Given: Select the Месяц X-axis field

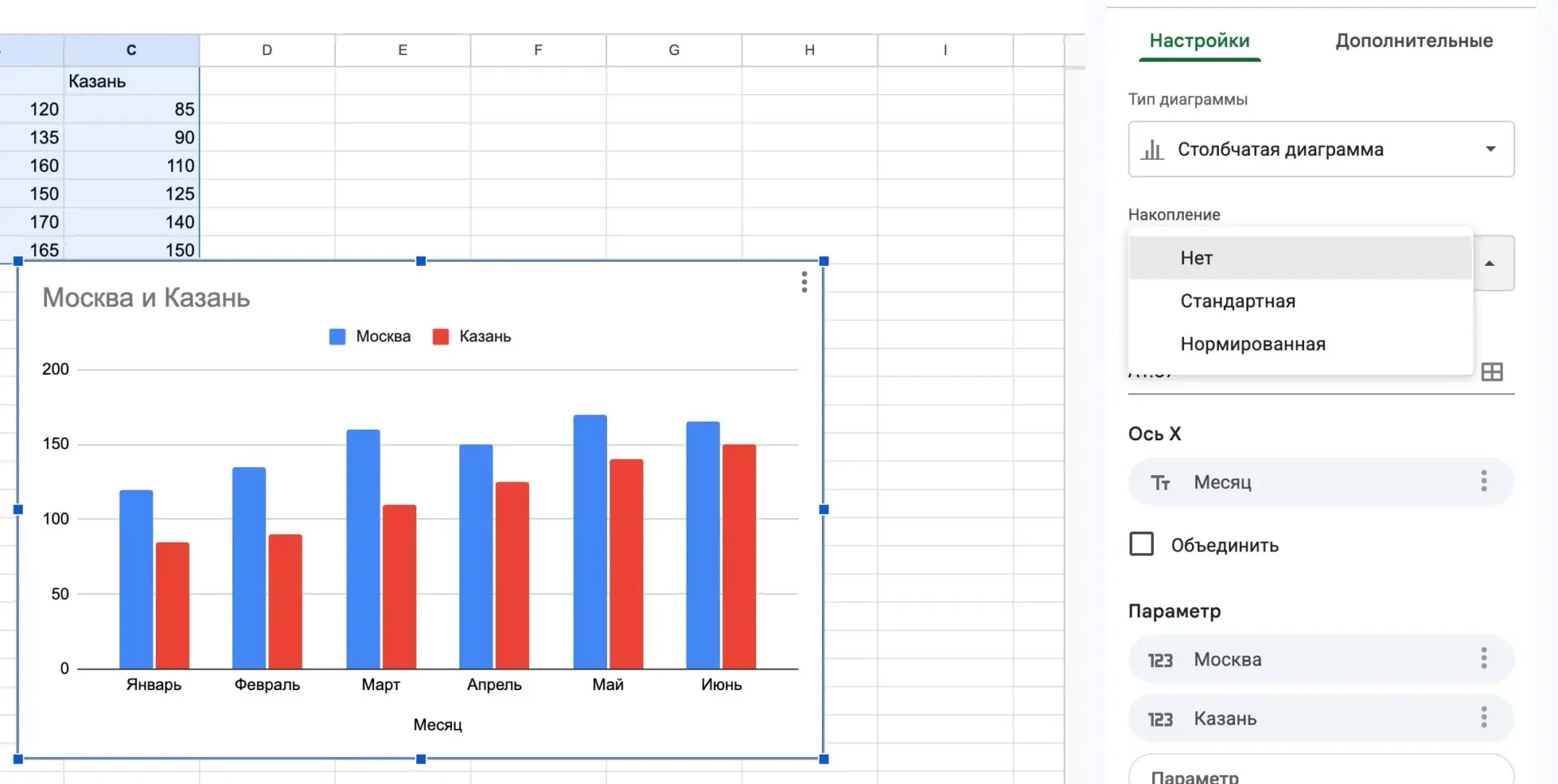Looking at the screenshot, I should (1321, 482).
